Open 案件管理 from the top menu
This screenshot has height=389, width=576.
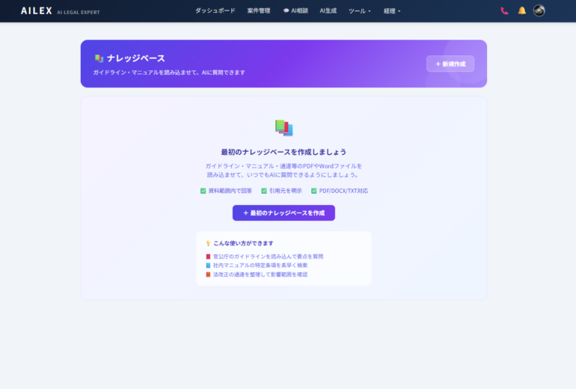coord(259,11)
